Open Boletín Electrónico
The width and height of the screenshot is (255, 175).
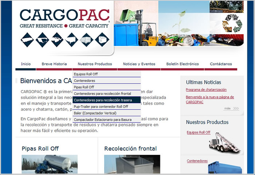point(183,64)
